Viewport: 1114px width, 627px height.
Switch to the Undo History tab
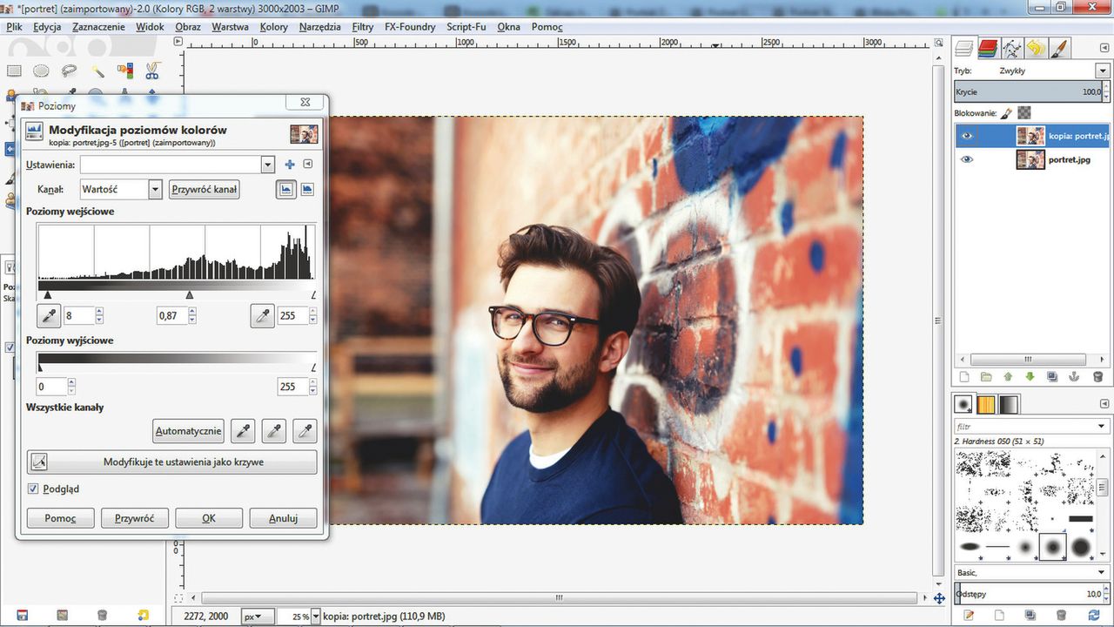tap(1035, 48)
